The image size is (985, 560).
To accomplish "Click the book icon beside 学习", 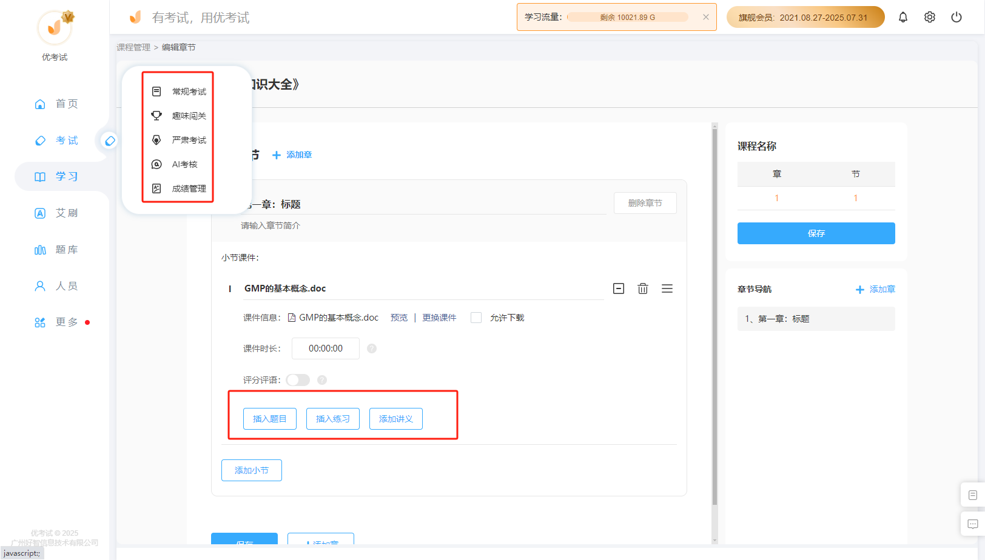I will coord(40,177).
